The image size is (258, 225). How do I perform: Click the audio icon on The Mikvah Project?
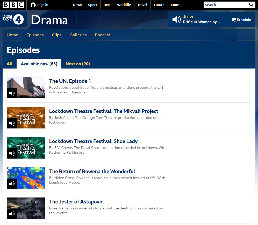point(12,123)
